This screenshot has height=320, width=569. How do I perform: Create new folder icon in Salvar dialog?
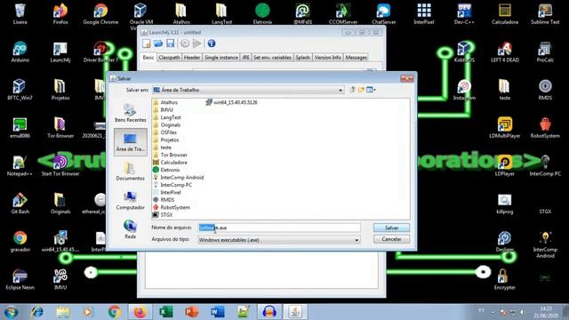361,90
